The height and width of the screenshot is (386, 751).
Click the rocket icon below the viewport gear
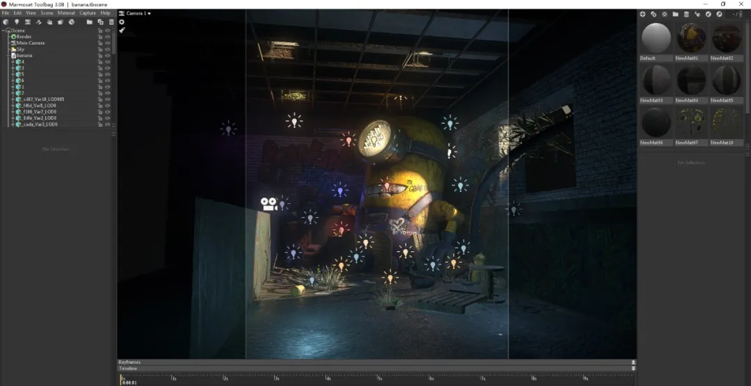coord(122,31)
